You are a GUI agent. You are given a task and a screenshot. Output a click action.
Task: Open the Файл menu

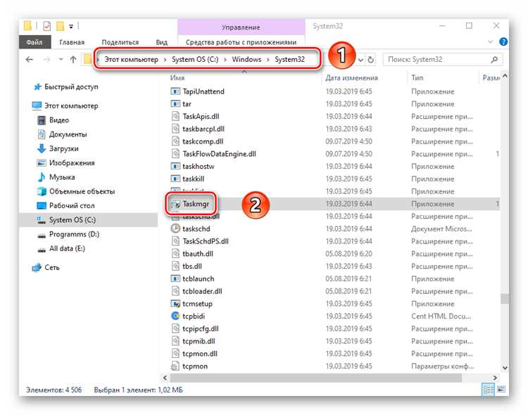(34, 42)
